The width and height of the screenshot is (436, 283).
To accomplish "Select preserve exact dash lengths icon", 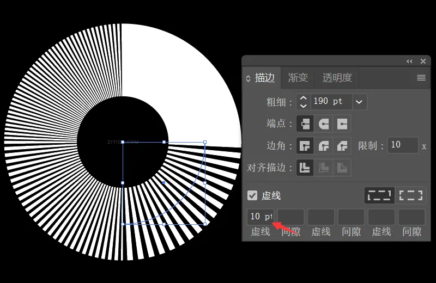I will (x=378, y=195).
